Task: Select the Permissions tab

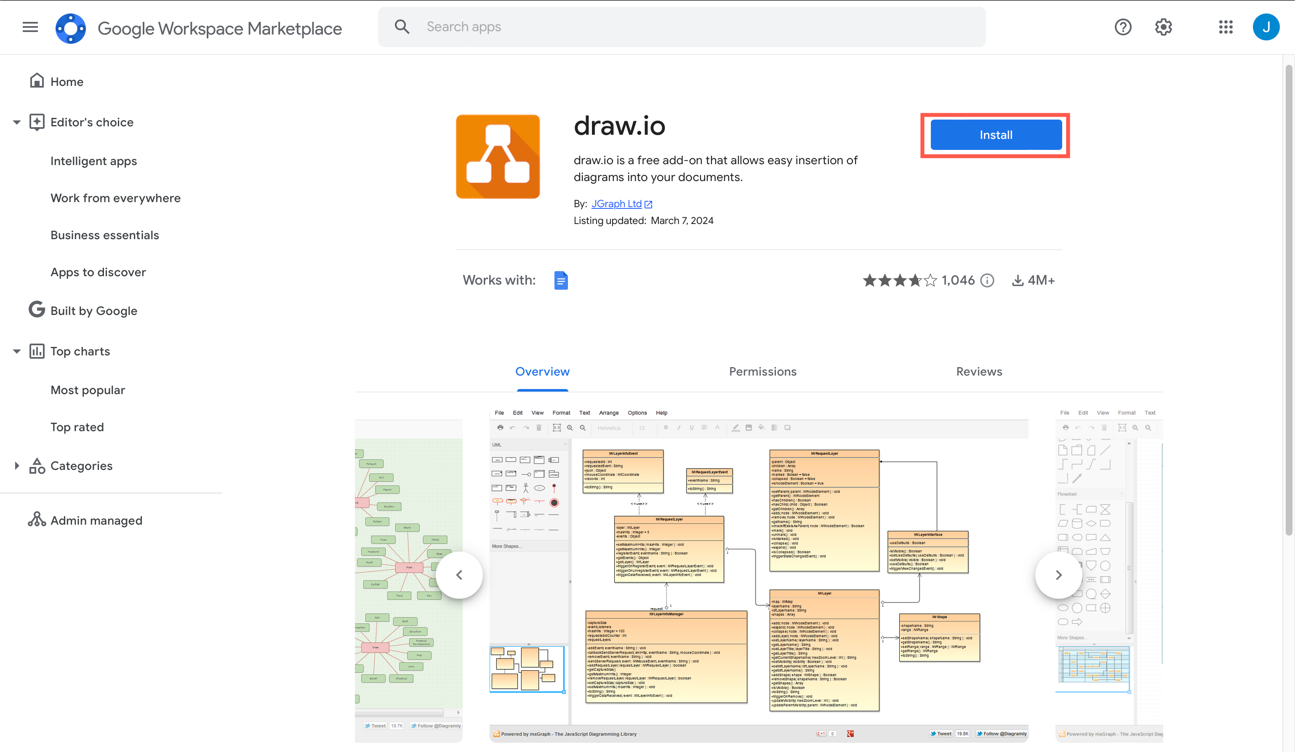Action: (x=762, y=371)
